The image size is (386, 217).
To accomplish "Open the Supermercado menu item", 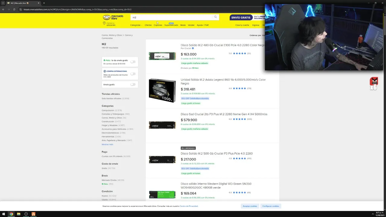I will click(x=171, y=25).
